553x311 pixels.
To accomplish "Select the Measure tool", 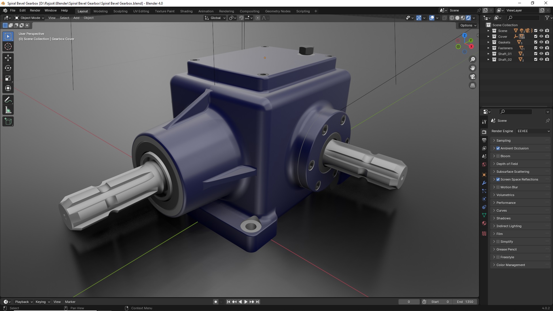I will click(x=8, y=110).
